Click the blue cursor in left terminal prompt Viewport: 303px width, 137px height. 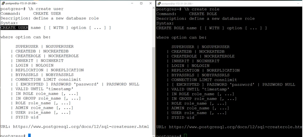(29, 135)
